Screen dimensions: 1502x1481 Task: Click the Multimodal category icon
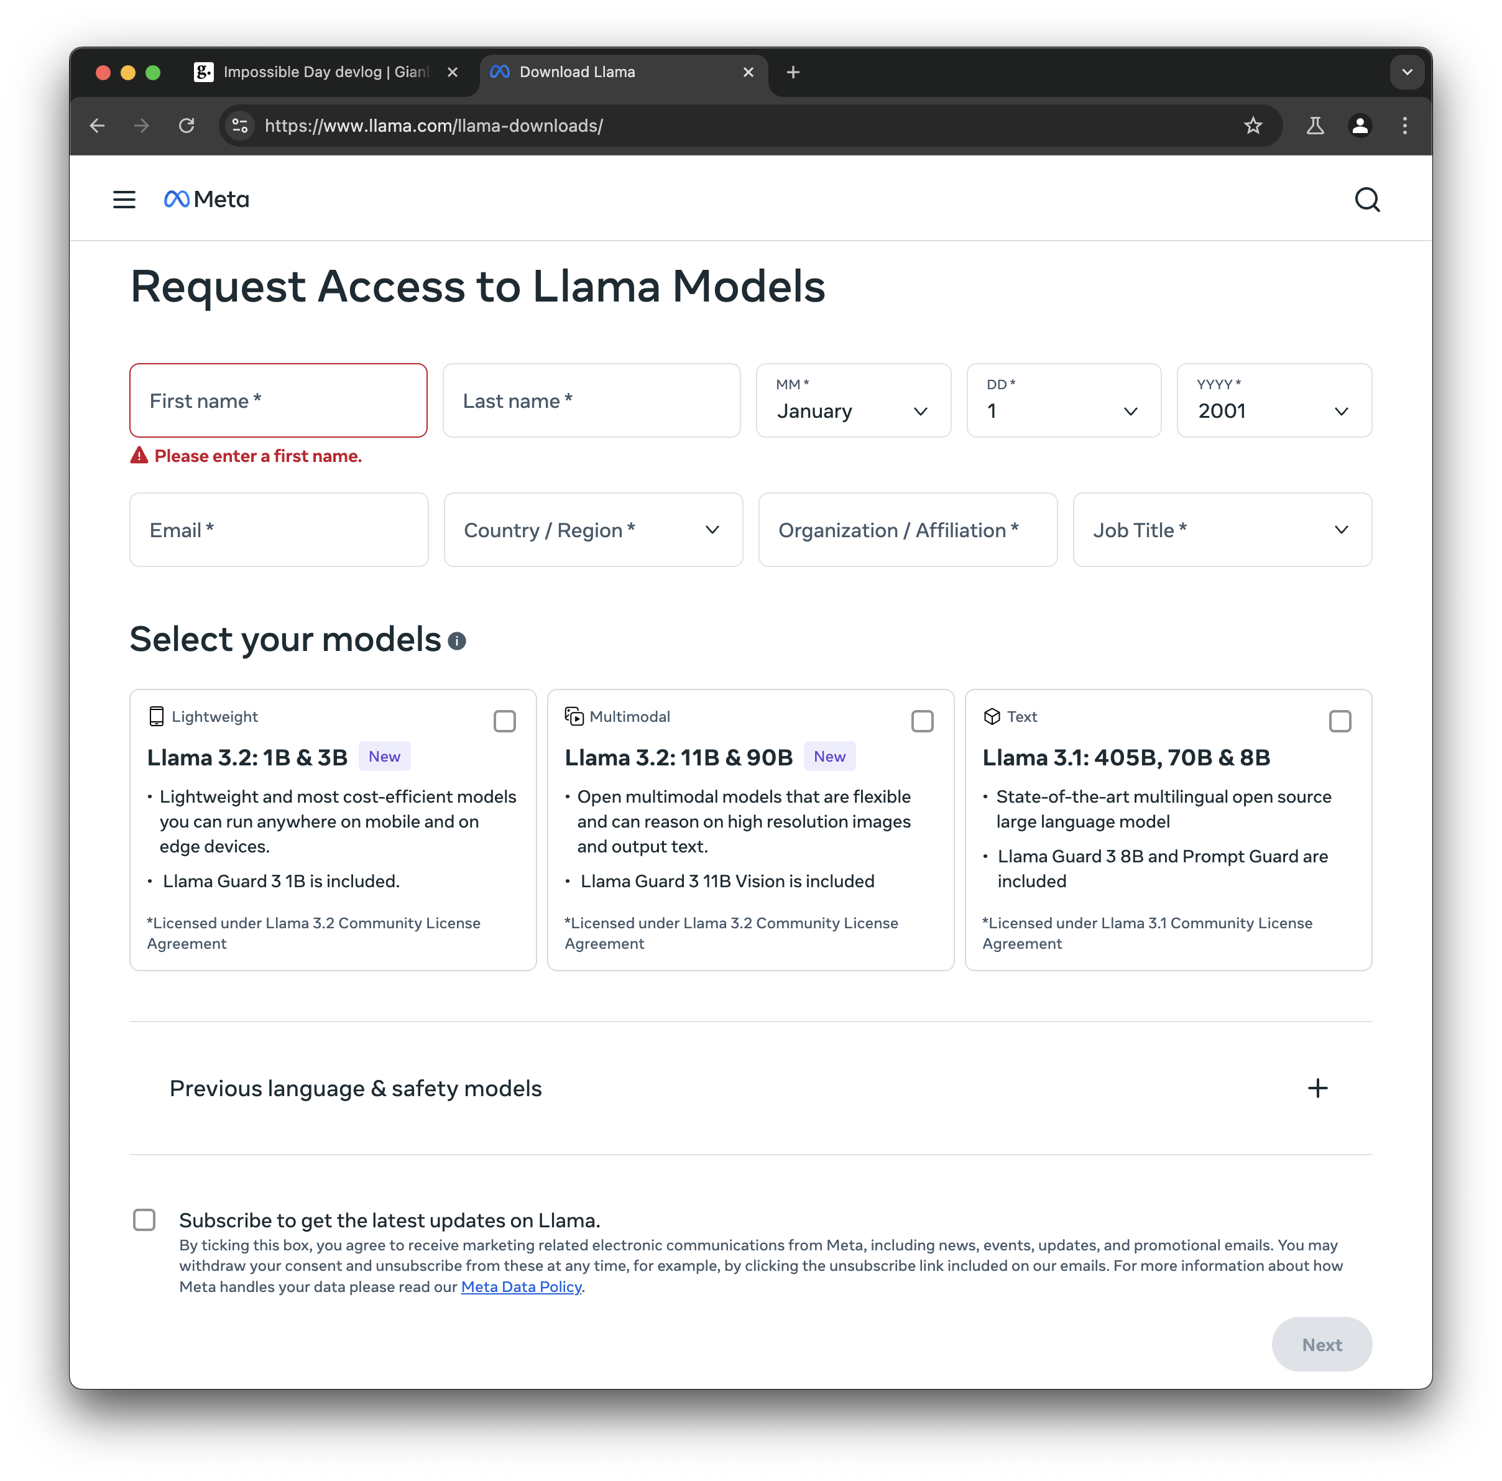coord(574,716)
